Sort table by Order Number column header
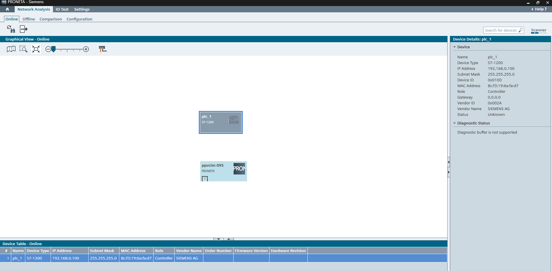552x271 pixels. click(x=218, y=251)
